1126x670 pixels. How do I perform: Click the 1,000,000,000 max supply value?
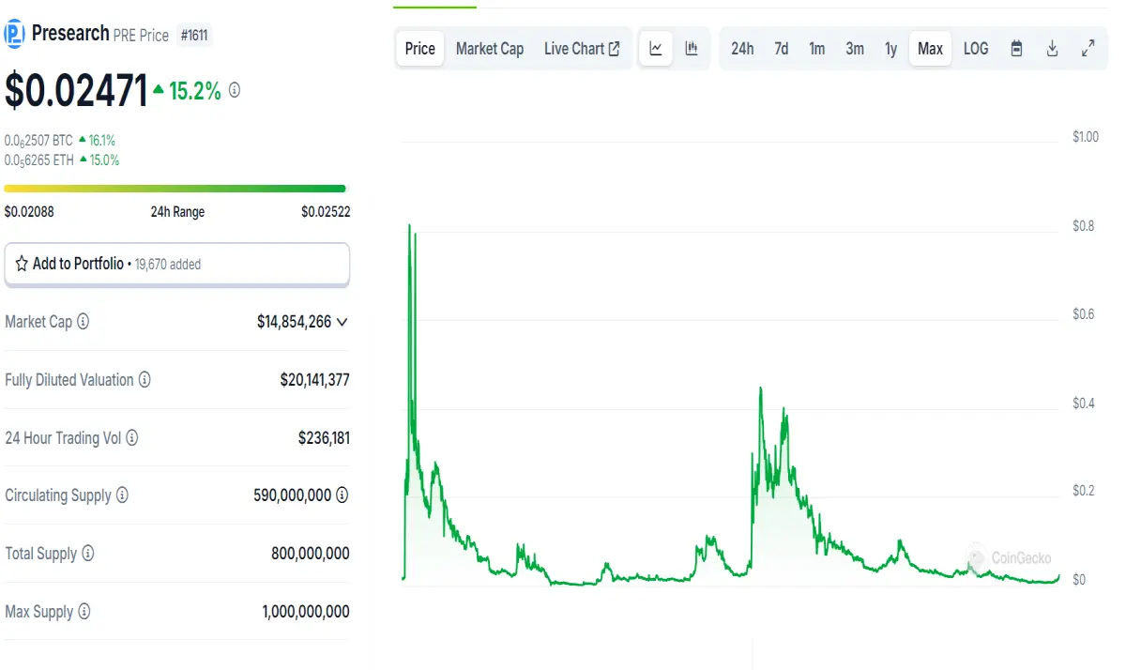click(306, 612)
